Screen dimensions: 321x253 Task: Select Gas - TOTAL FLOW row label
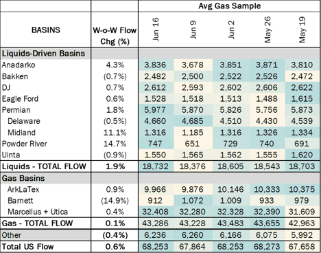pos(37,223)
